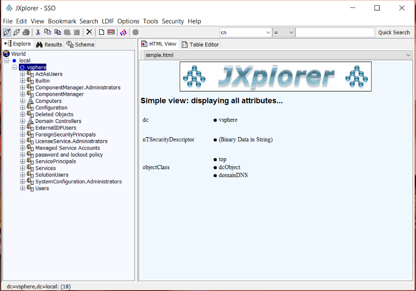Open the simple.html template dropdown
Viewport: 416px width, 291px height.
coord(408,55)
